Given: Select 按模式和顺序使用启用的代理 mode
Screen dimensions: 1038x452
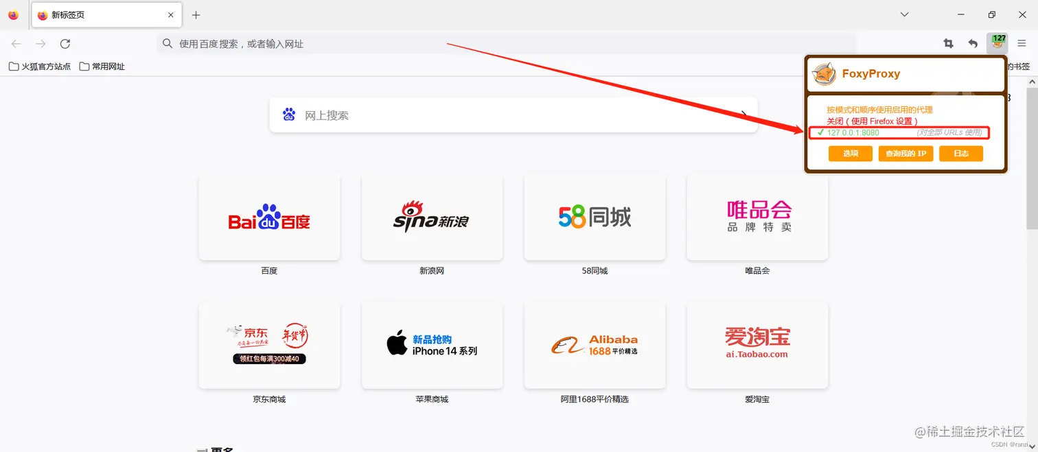Looking at the screenshot, I should (x=879, y=110).
